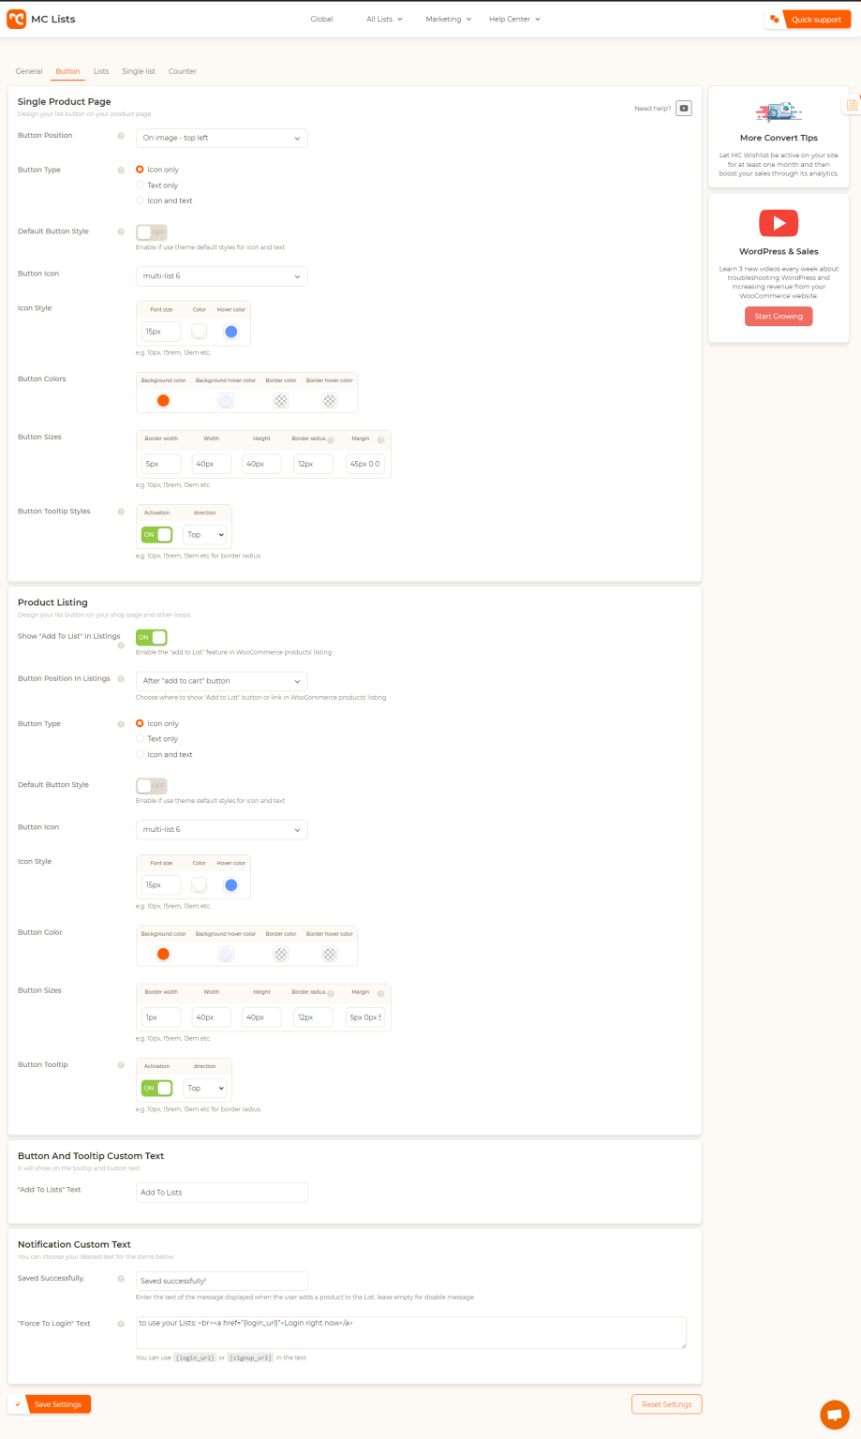
Task: Click help icon beside Show Add To List
Action: click(x=121, y=645)
